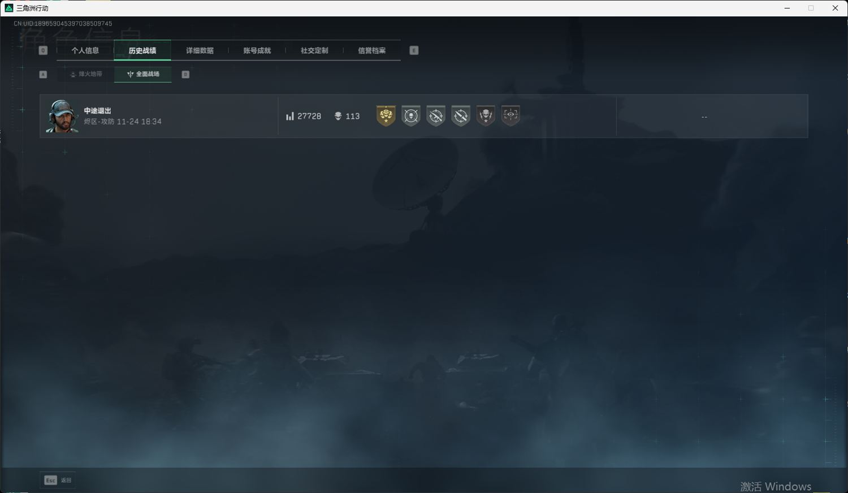
Task: Click the E key next-tab icon
Action: click(x=414, y=50)
